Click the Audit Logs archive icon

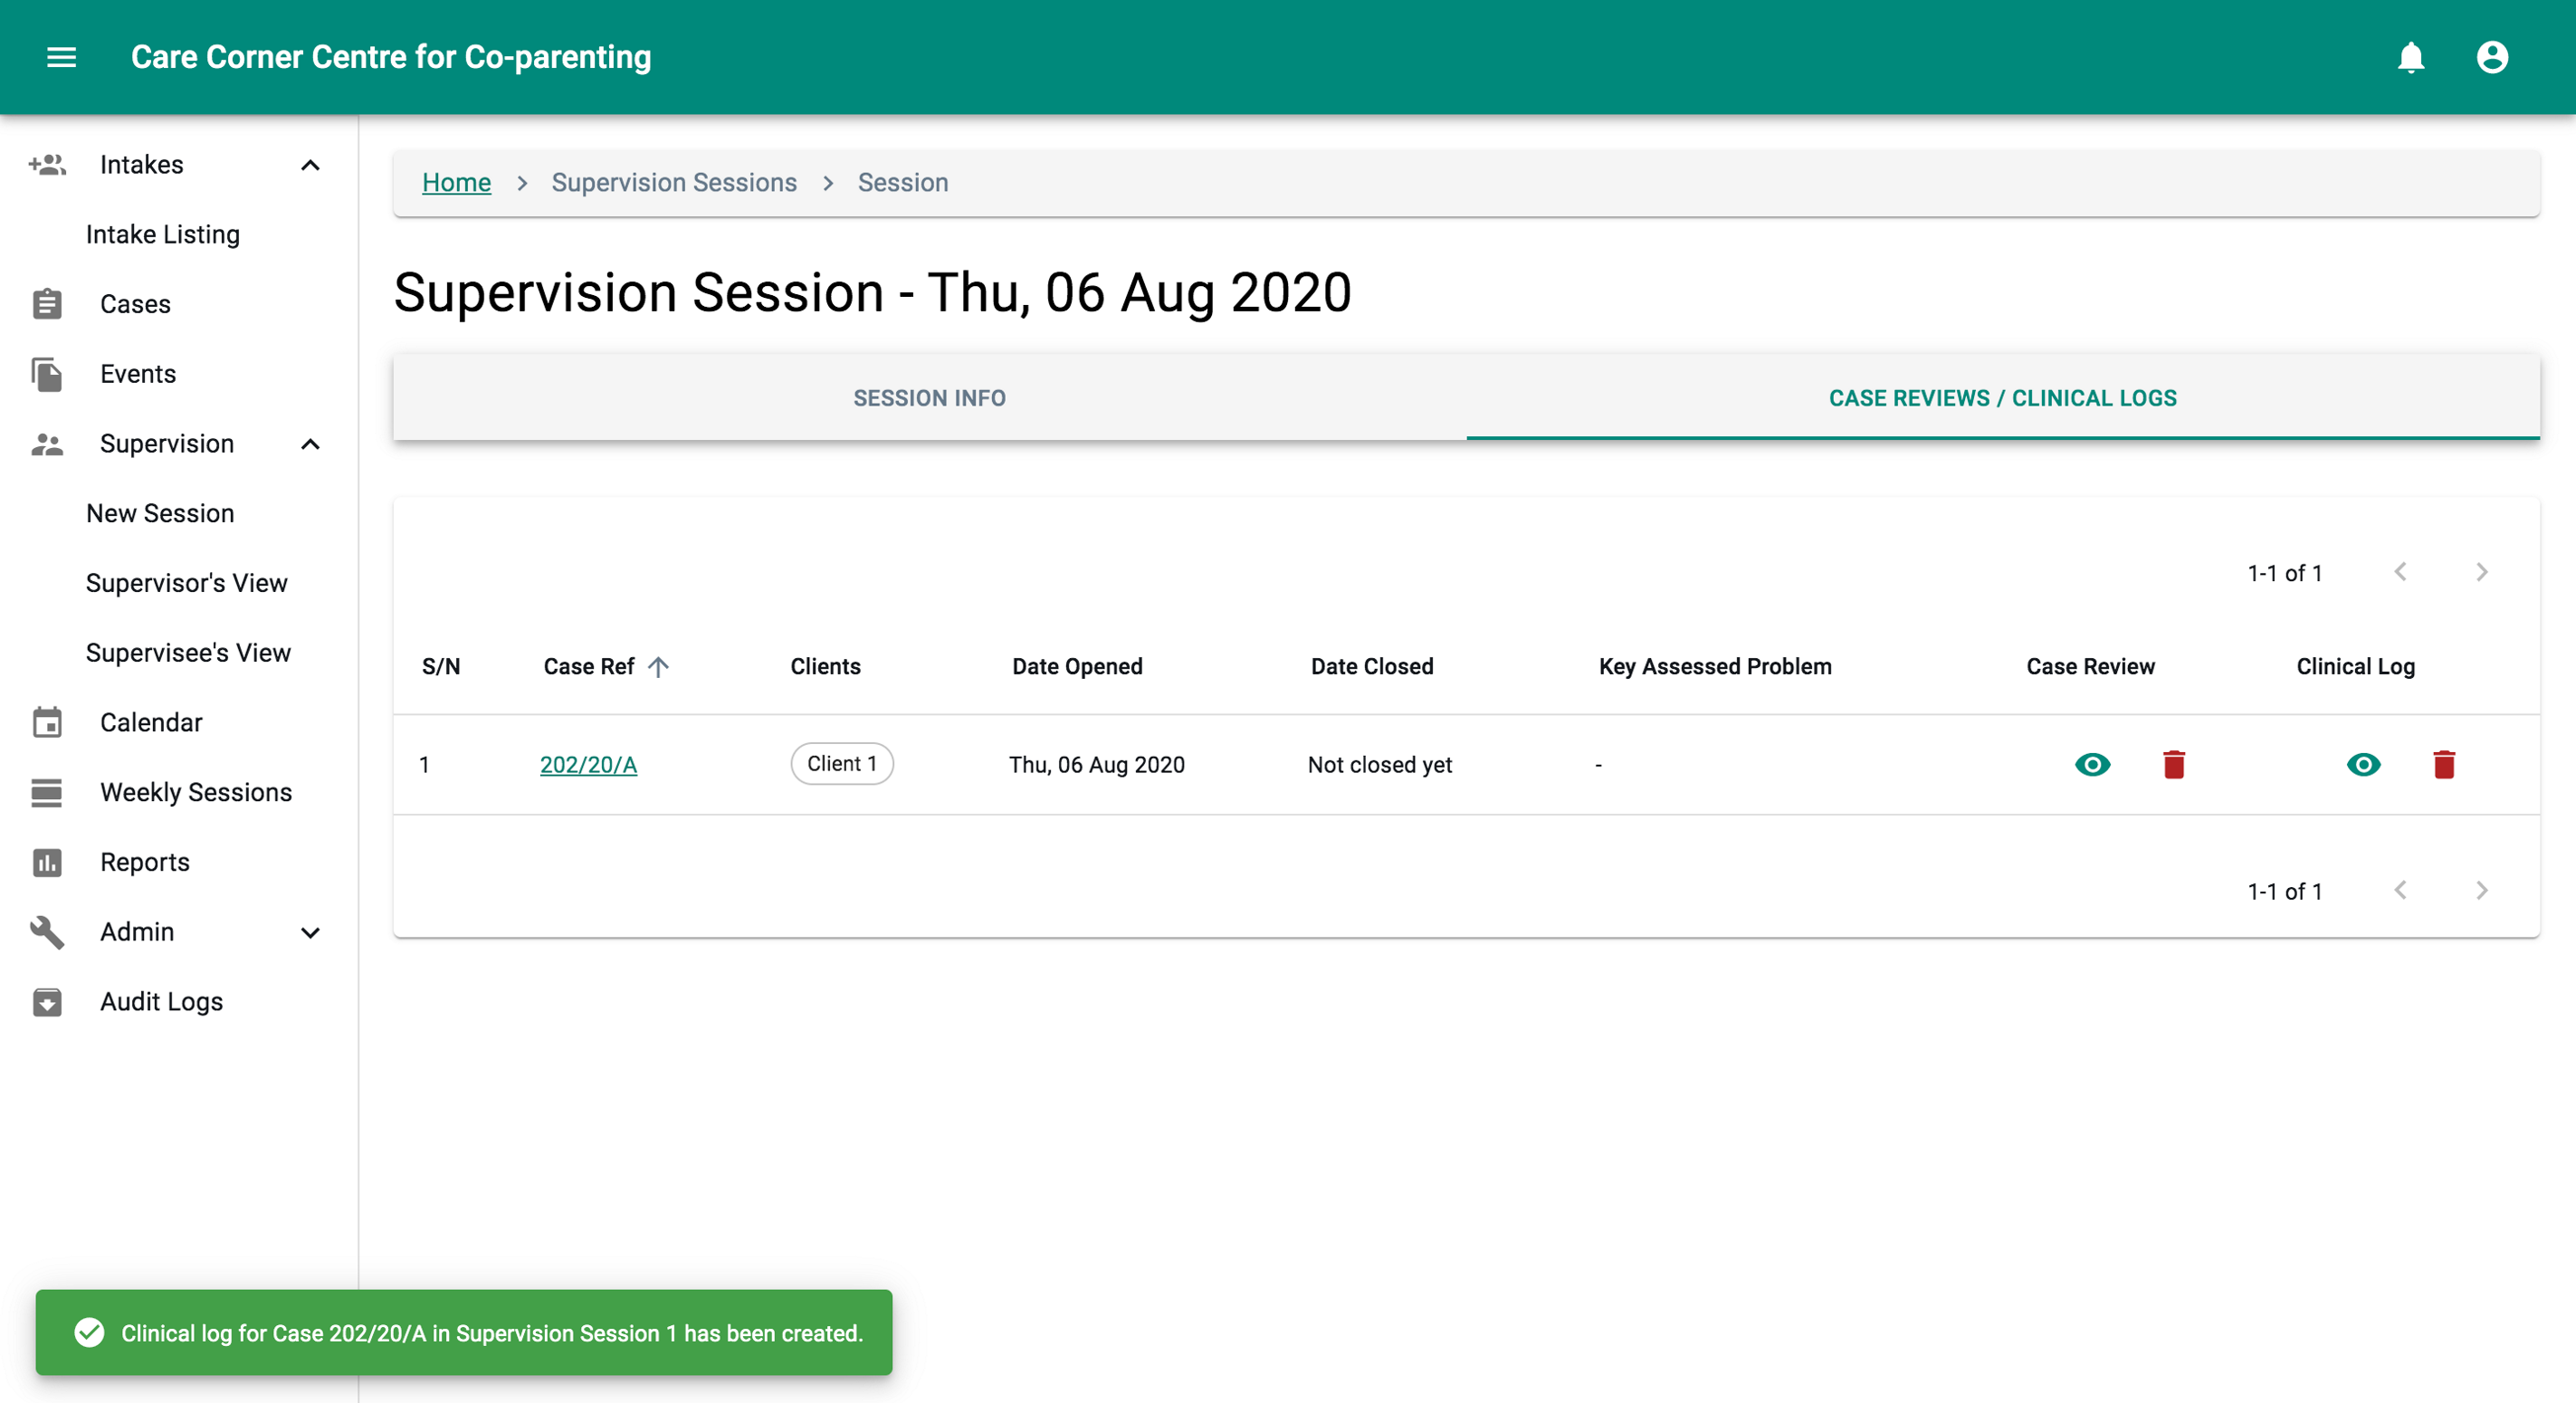coord(47,1002)
